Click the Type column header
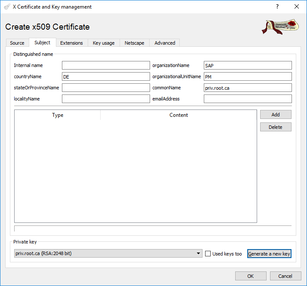The image size is (307, 286). coord(58,115)
